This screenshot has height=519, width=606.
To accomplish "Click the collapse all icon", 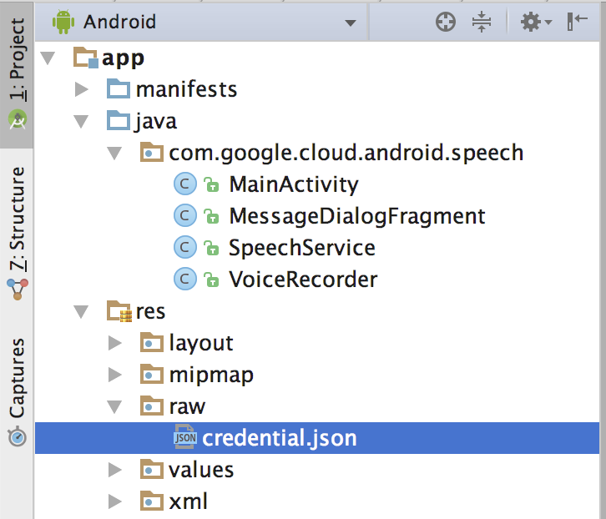I will [481, 22].
